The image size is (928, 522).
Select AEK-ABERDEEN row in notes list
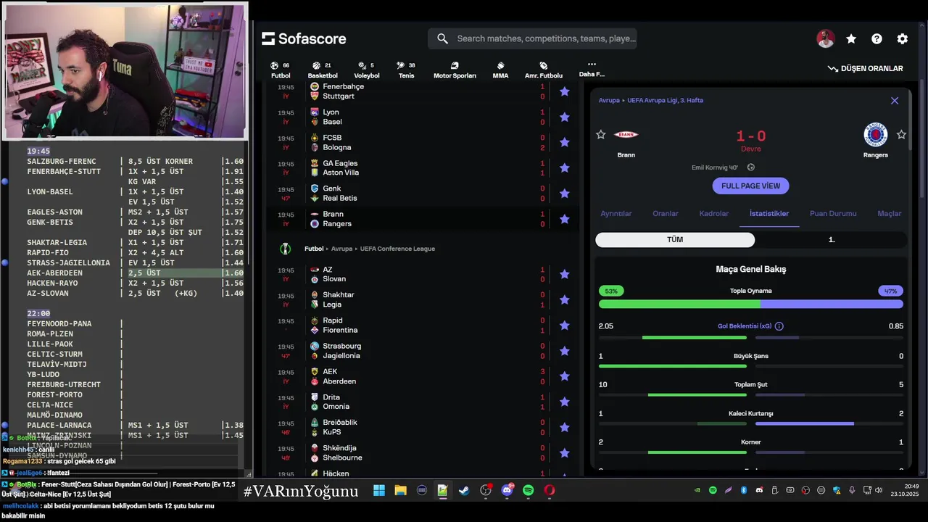(x=135, y=273)
